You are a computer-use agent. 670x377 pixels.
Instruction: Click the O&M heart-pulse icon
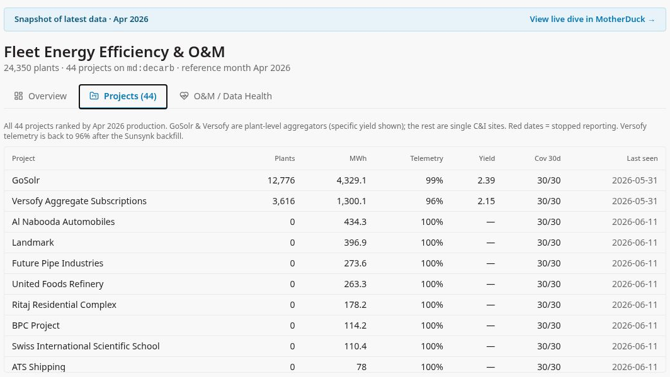pos(184,96)
